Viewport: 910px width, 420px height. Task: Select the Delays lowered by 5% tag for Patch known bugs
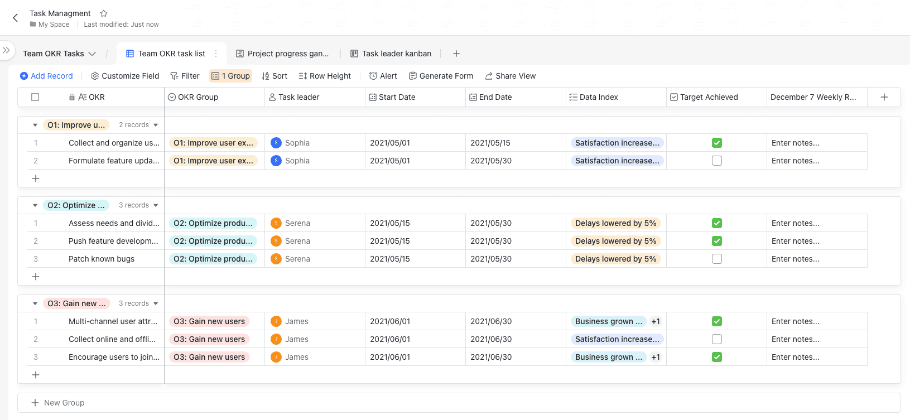click(x=616, y=259)
